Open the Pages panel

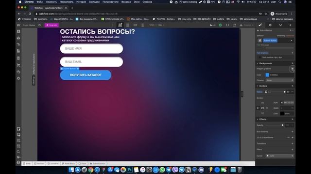[18, 51]
